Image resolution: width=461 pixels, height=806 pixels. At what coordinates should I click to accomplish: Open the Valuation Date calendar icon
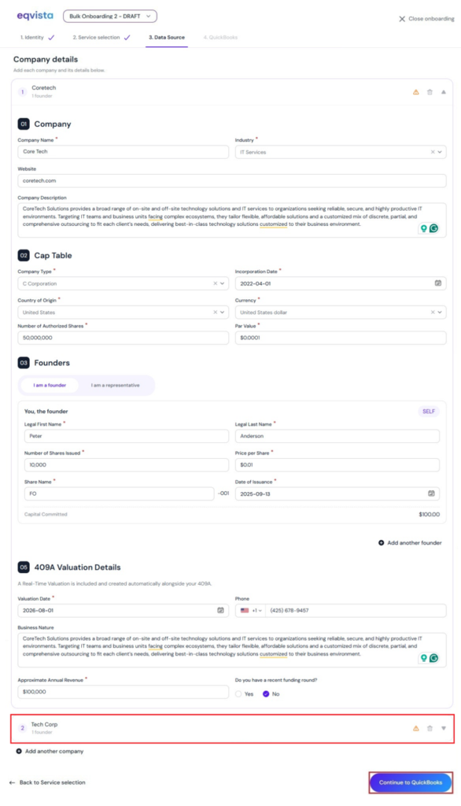(x=220, y=610)
